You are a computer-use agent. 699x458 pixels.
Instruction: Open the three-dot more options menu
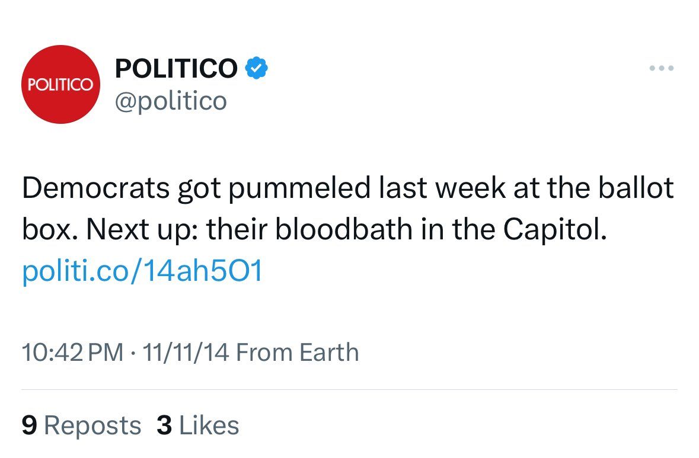[x=662, y=69]
